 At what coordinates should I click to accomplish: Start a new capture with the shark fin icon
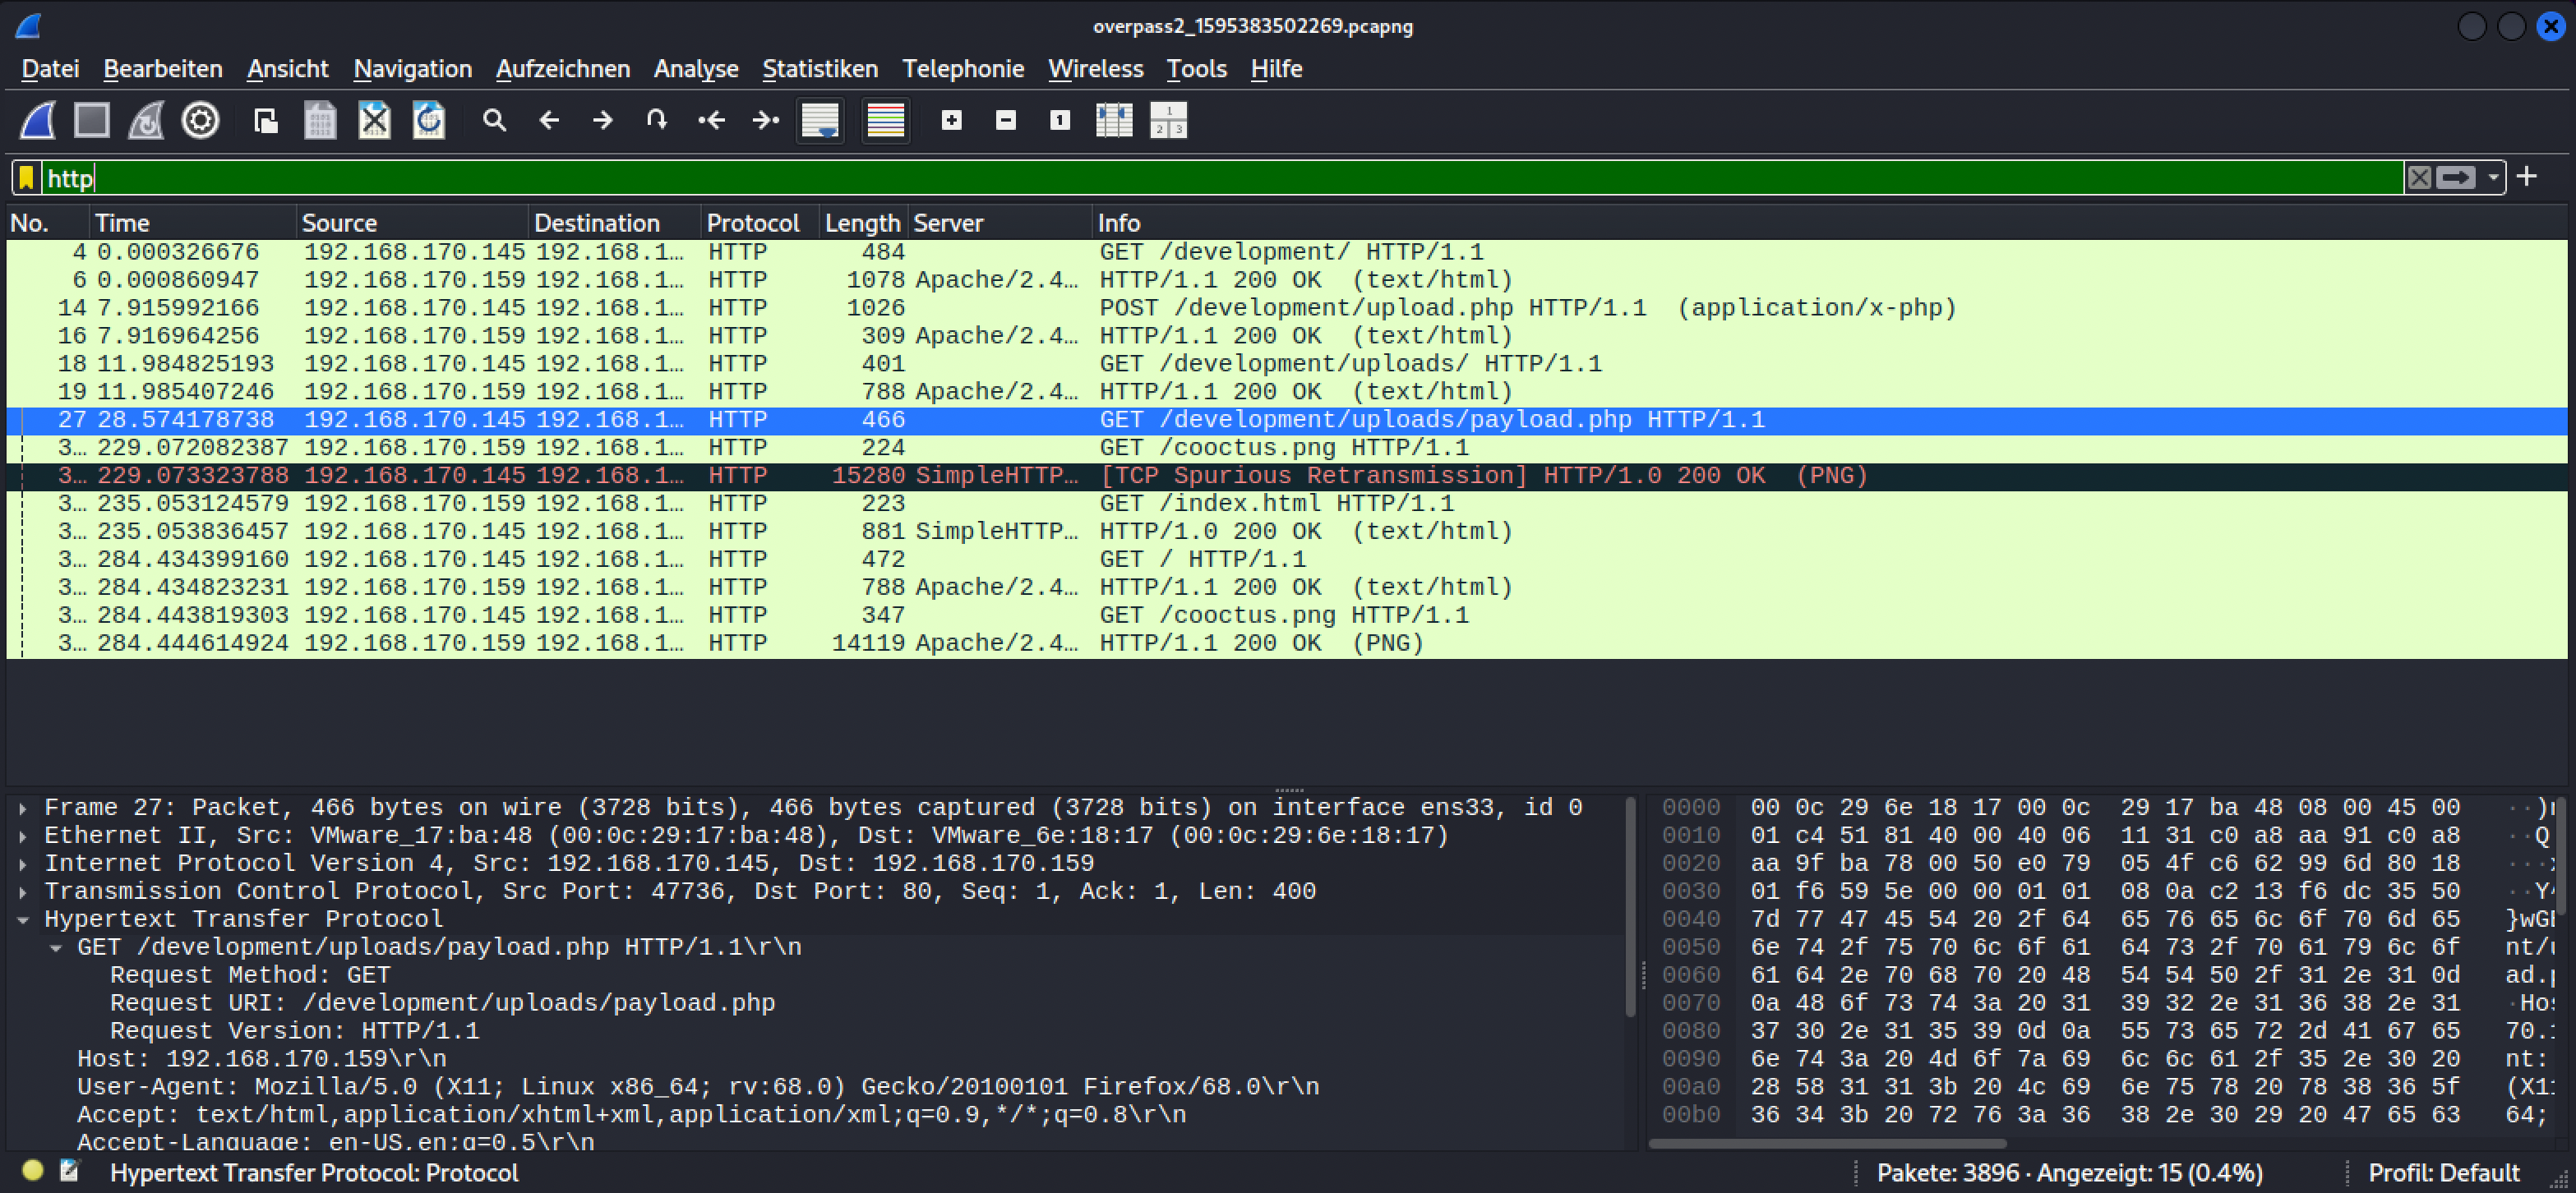(38, 121)
